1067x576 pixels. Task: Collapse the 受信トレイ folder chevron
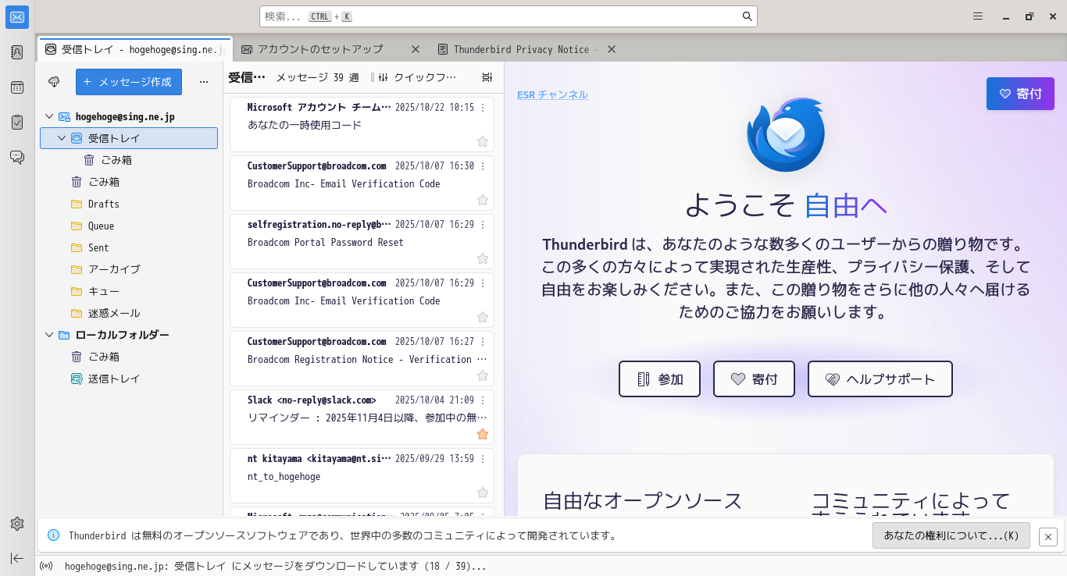62,138
